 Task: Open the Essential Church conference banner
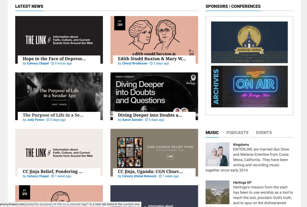[x=249, y=42]
